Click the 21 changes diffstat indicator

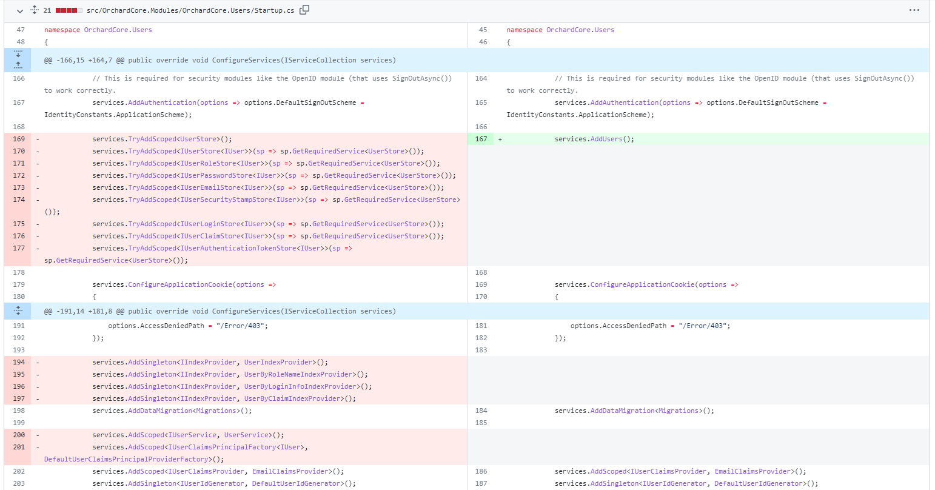[x=63, y=10]
